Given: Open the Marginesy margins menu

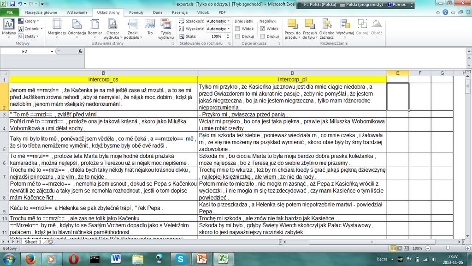Looking at the screenshot, I should pyautogui.click(x=57, y=29).
